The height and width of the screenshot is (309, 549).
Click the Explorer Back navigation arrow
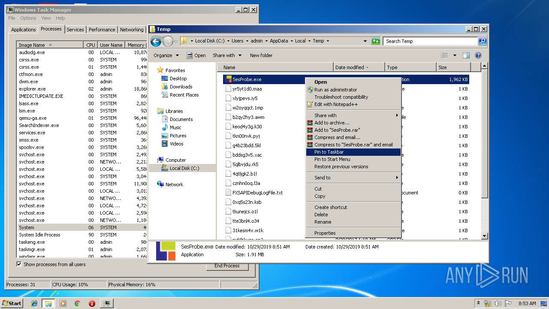click(156, 41)
